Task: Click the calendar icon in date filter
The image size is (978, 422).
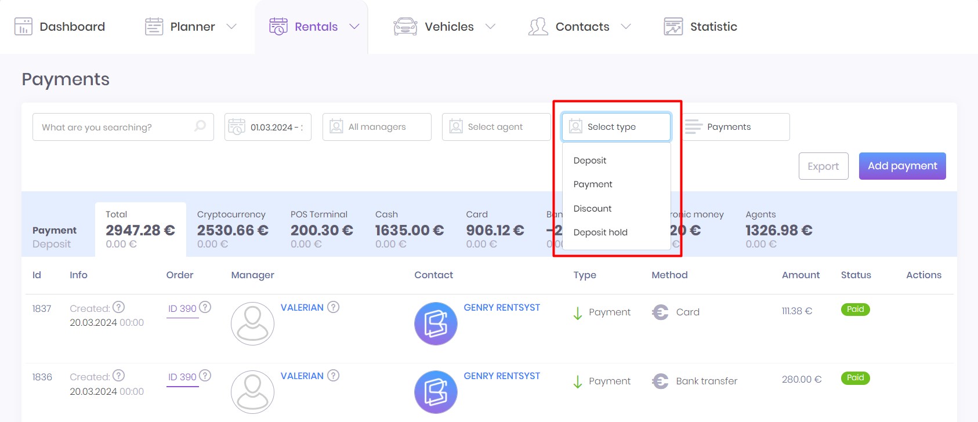Action: [237, 127]
